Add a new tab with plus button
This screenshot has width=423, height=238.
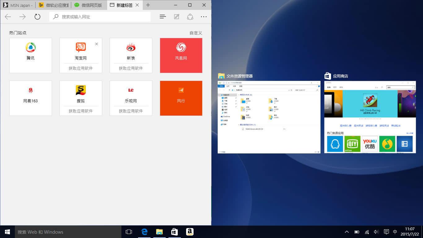click(x=148, y=5)
